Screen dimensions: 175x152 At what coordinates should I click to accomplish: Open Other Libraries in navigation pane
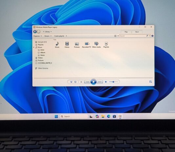(x=43, y=68)
